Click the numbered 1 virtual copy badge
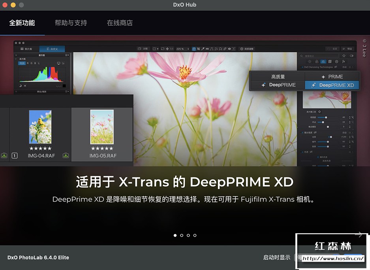 pos(15,155)
